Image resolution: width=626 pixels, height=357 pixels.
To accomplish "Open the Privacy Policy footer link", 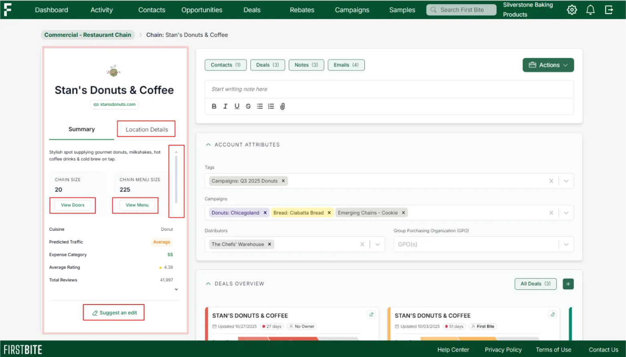I will pyautogui.click(x=503, y=350).
